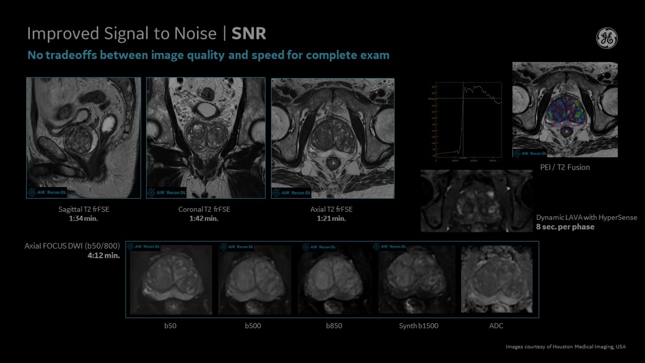The image size is (645, 363).
Task: Click the '4:12 min.' DWI scan time
Action: [104, 256]
